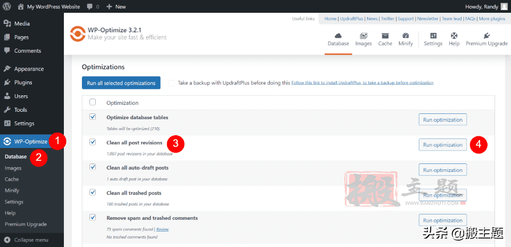511x247 pixels.
Task: Open the UpdraftPlus useful link
Action: [x=352, y=19]
